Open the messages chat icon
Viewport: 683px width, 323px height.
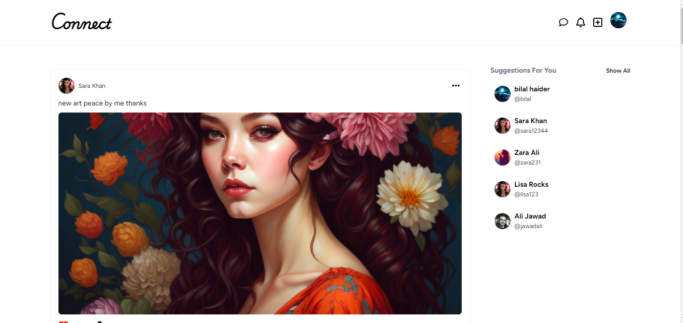point(564,22)
